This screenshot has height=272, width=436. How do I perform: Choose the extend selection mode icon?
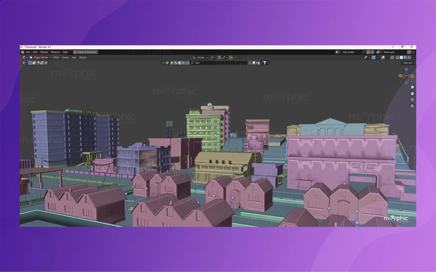click(34, 63)
